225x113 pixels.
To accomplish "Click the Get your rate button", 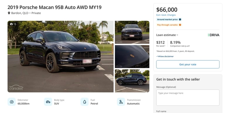I will pyautogui.click(x=188, y=64).
